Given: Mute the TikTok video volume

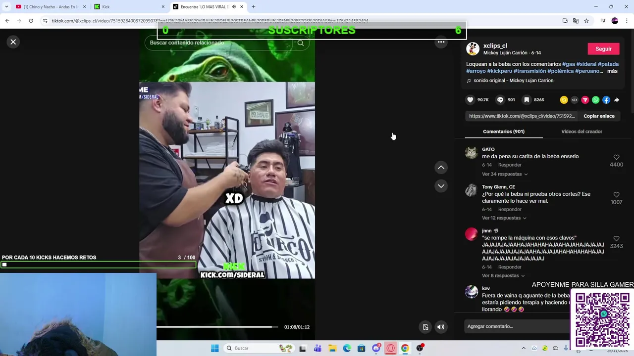Looking at the screenshot, I should tap(441, 327).
